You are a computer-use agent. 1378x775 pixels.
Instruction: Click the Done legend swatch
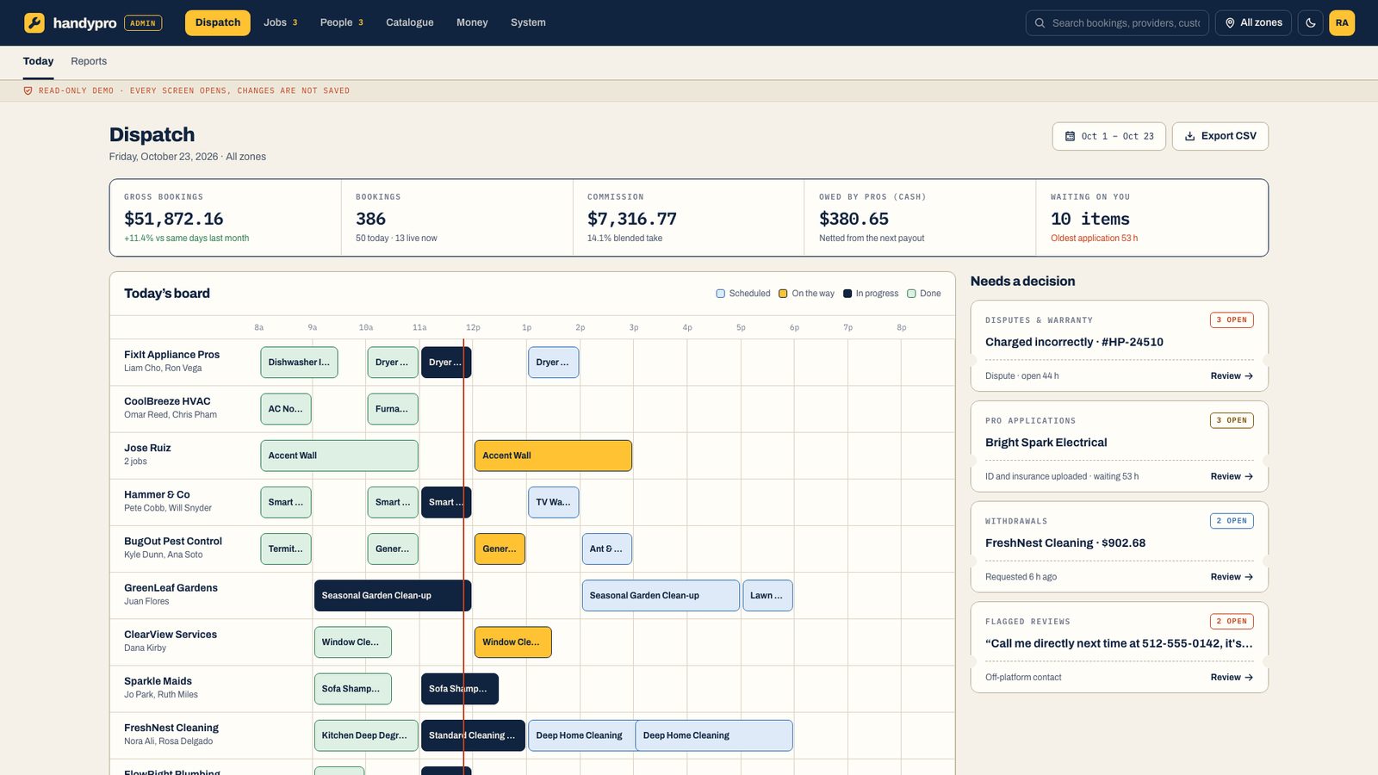pos(911,294)
